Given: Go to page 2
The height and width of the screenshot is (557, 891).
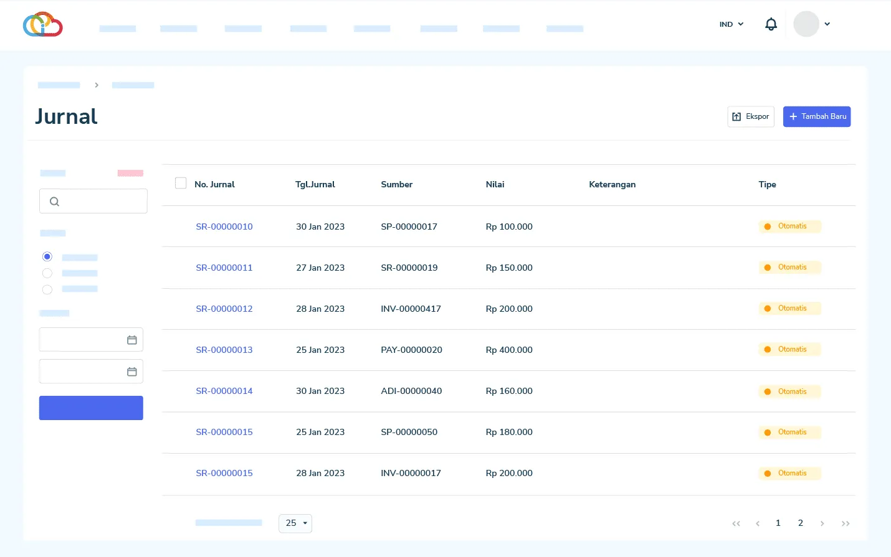Looking at the screenshot, I should click(x=801, y=523).
